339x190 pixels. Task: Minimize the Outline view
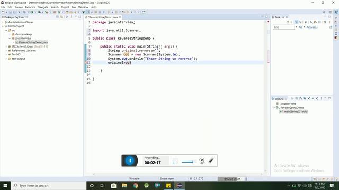[325, 98]
